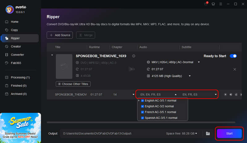The image size is (247, 143).
Task: Preview the title with play icon
Action: (225, 95)
